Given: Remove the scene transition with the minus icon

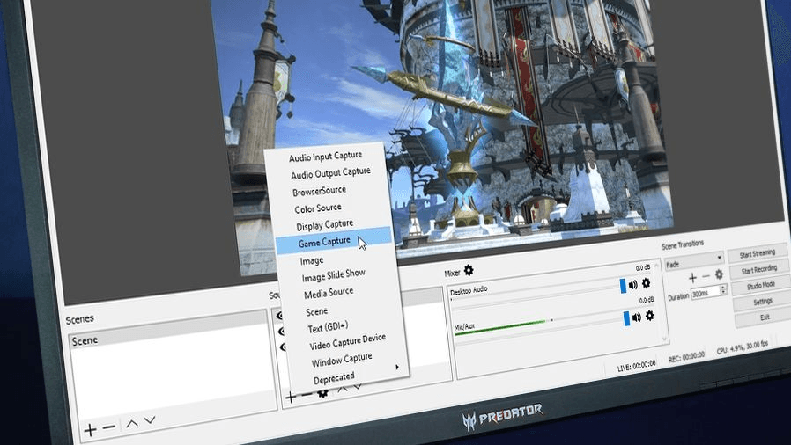Looking at the screenshot, I should click(x=706, y=276).
